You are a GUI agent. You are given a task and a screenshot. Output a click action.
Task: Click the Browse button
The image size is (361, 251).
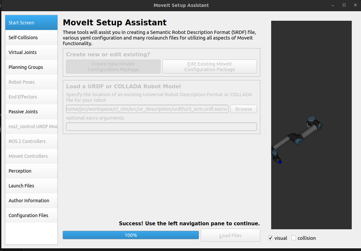(x=243, y=109)
